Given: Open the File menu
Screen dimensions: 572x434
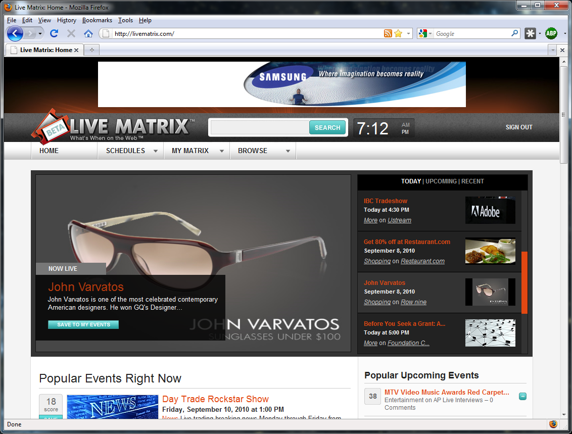Looking at the screenshot, I should click(12, 20).
